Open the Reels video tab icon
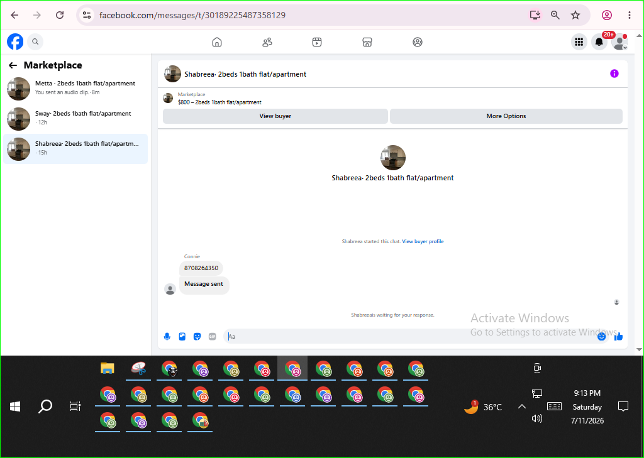644x458 pixels. tap(317, 42)
